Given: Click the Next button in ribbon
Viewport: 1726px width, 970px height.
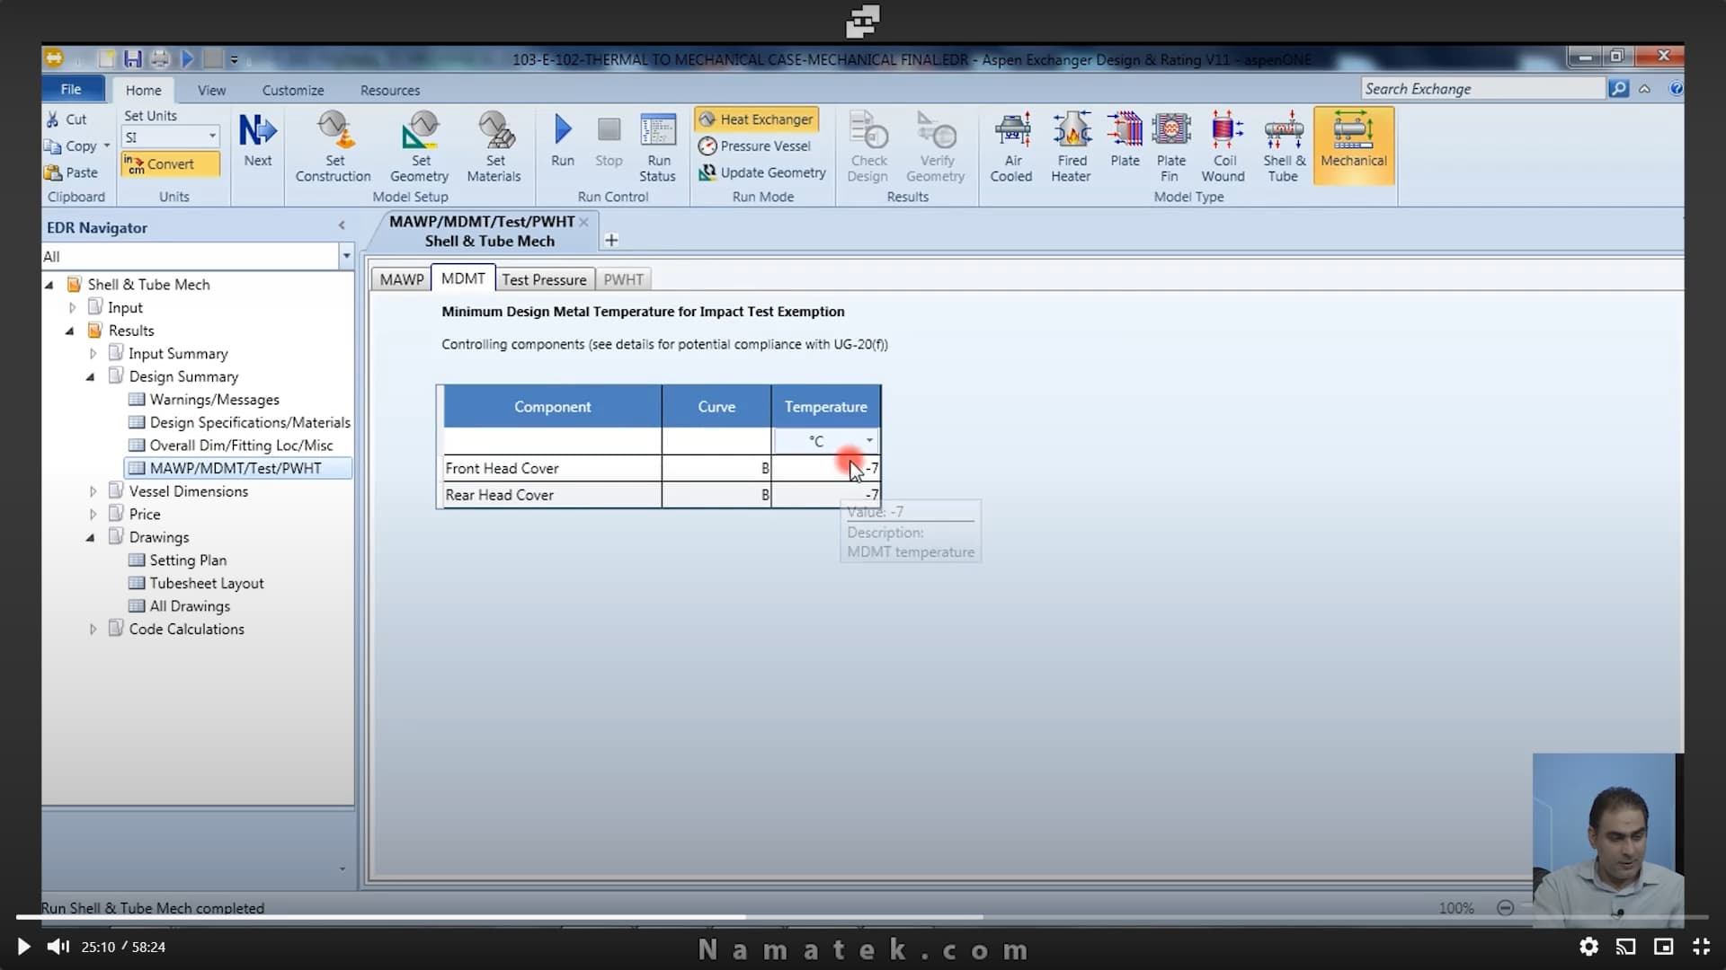Looking at the screenshot, I should coord(257,141).
